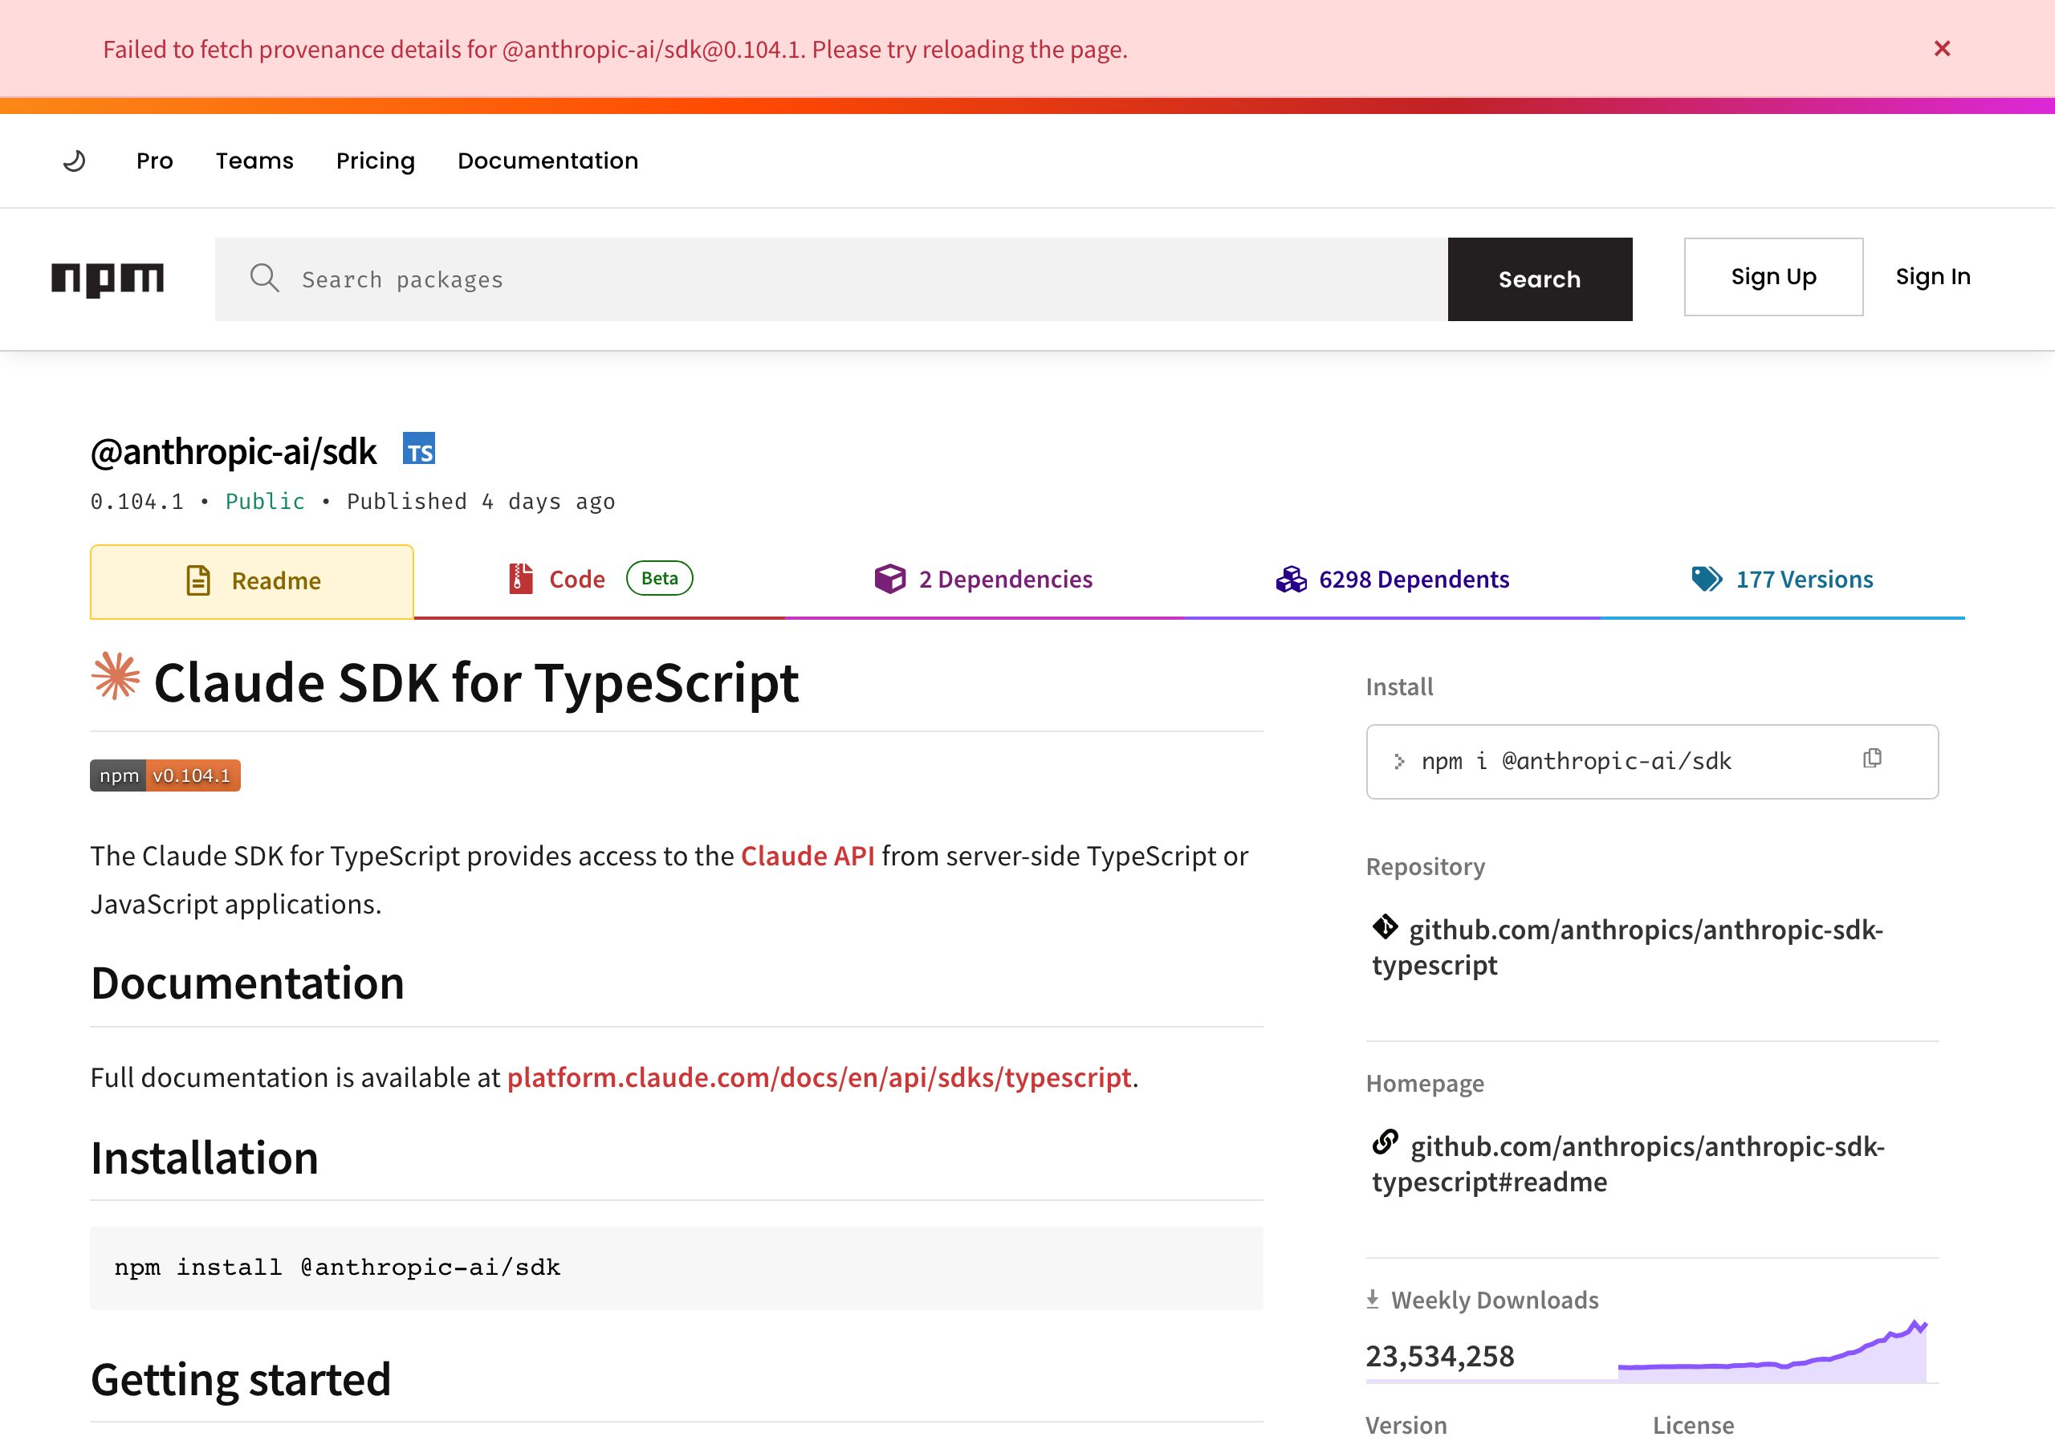Screen dimensions: 2055x1445
Task: Click the Weekly Downloads download icon
Action: (x=1373, y=1299)
